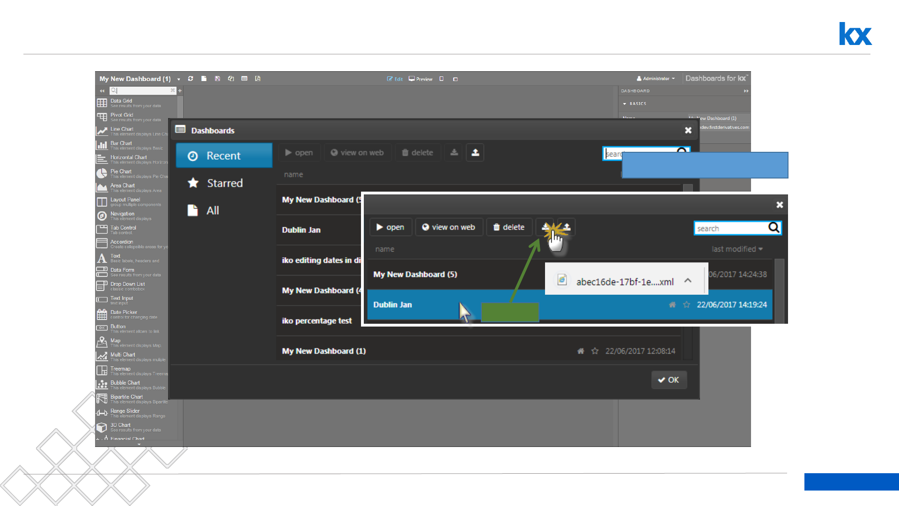
Task: Click the refresh dashboard icon
Action: pos(191,79)
